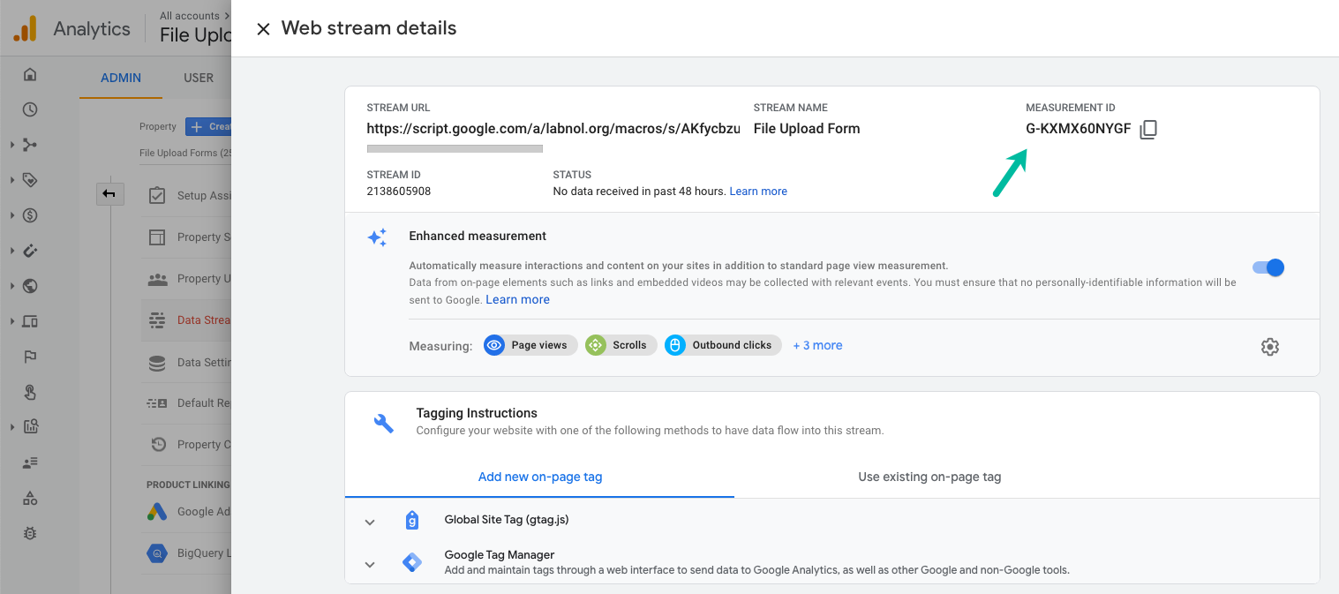Open Home from the left sidebar
1339x594 pixels.
coord(30,75)
